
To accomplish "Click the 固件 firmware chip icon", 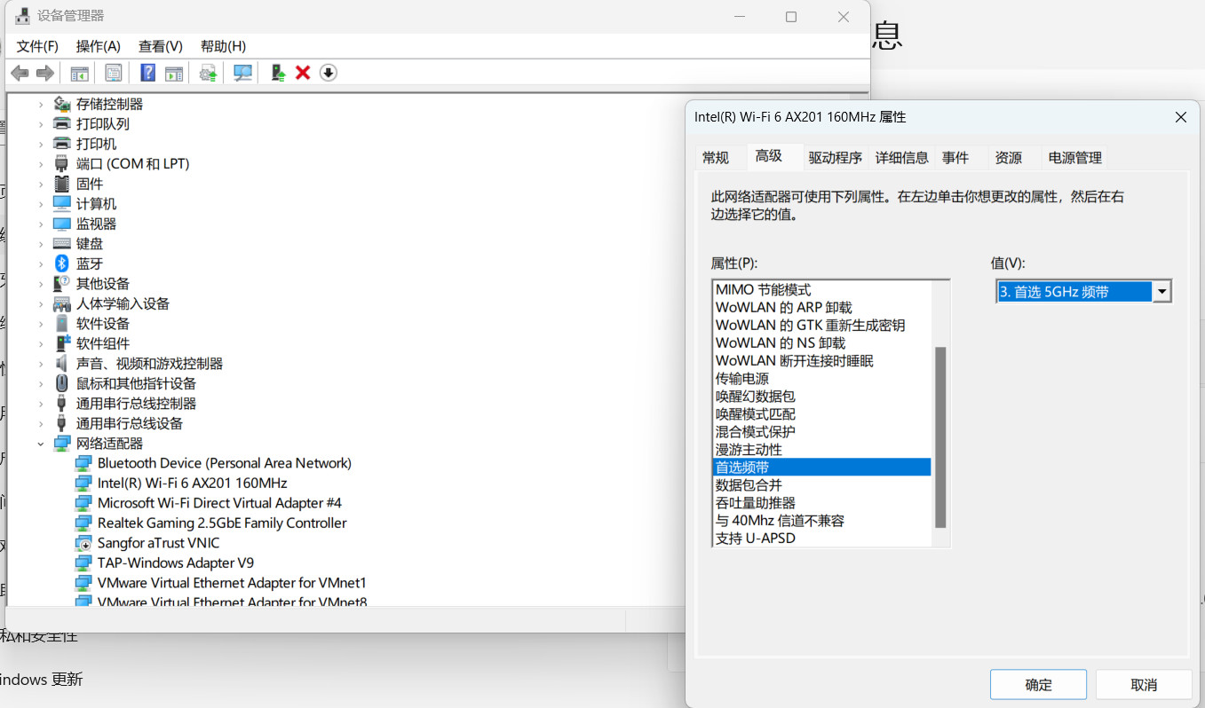I will (x=62, y=184).
